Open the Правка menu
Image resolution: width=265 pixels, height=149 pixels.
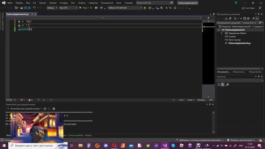tap(19, 3)
